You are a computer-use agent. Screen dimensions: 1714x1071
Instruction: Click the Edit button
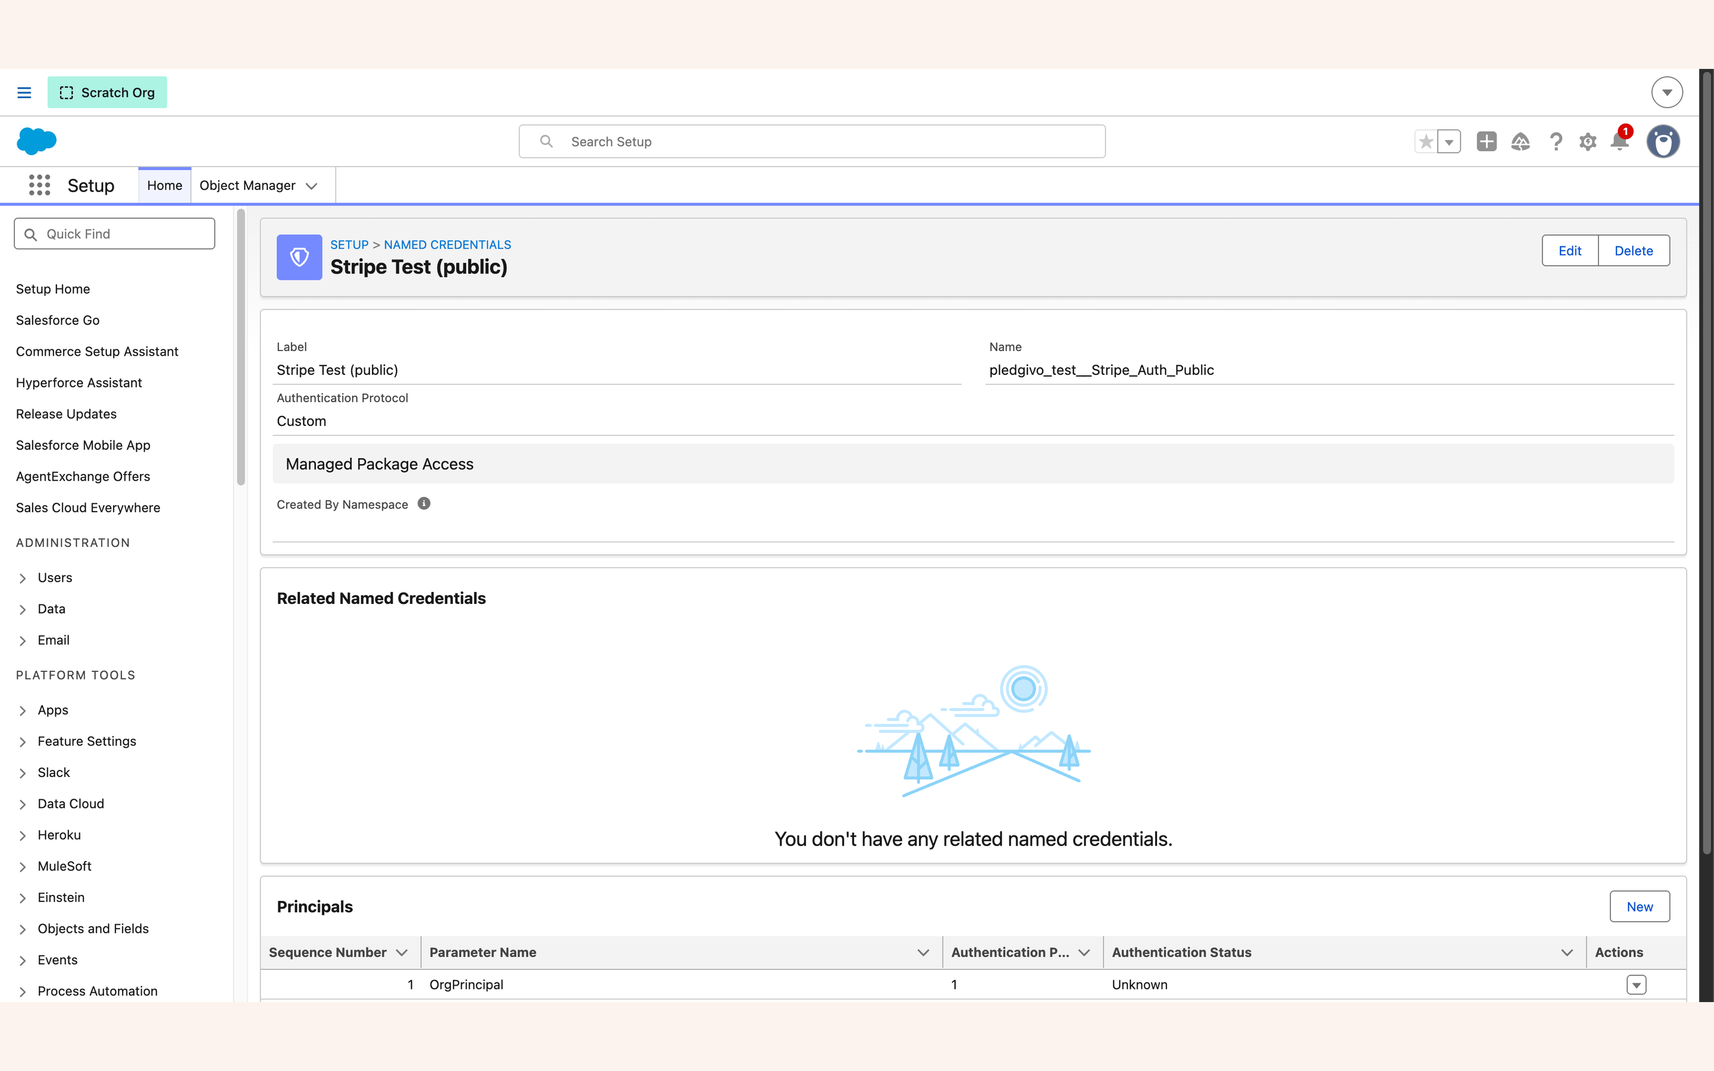click(1569, 250)
